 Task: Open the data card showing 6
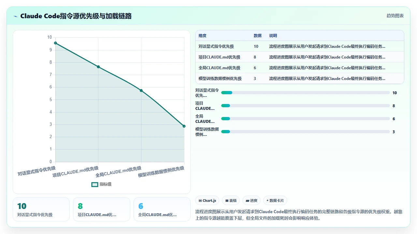coord(162,209)
